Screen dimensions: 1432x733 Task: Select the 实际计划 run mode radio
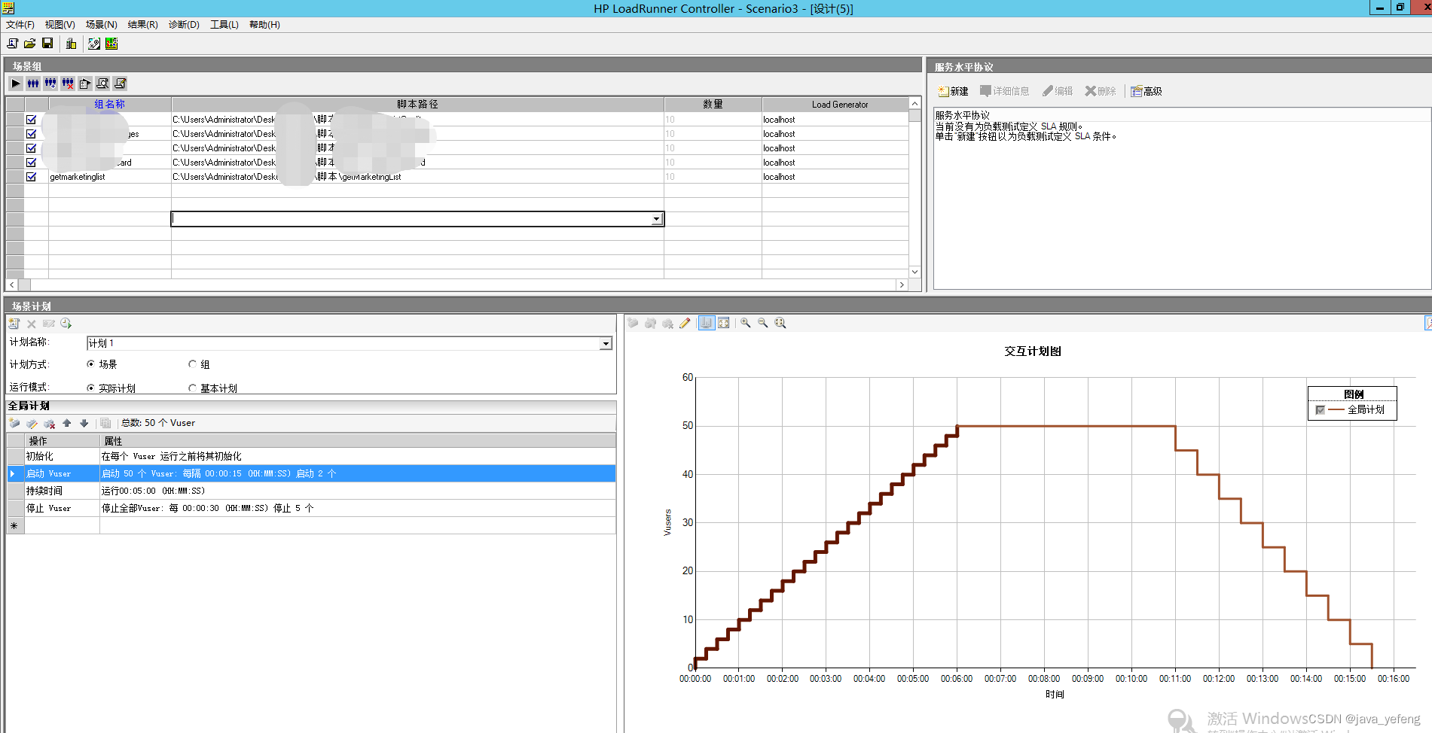tap(91, 388)
